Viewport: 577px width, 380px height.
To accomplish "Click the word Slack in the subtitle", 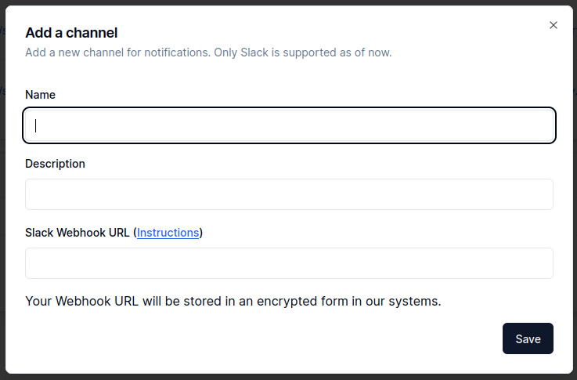I will (x=254, y=52).
